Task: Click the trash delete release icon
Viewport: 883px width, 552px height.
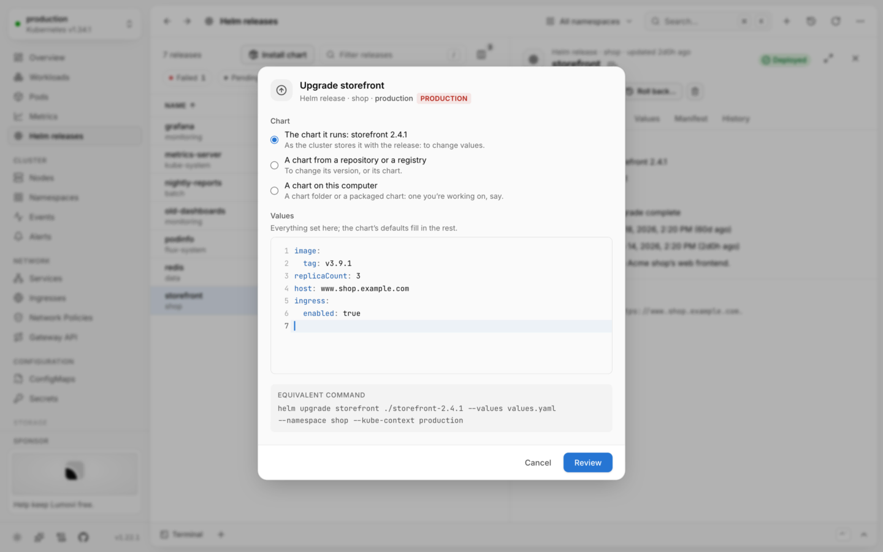Action: [x=695, y=91]
